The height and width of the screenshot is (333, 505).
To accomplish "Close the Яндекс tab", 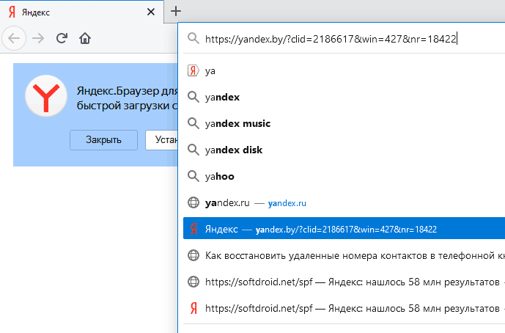I will 151,12.
